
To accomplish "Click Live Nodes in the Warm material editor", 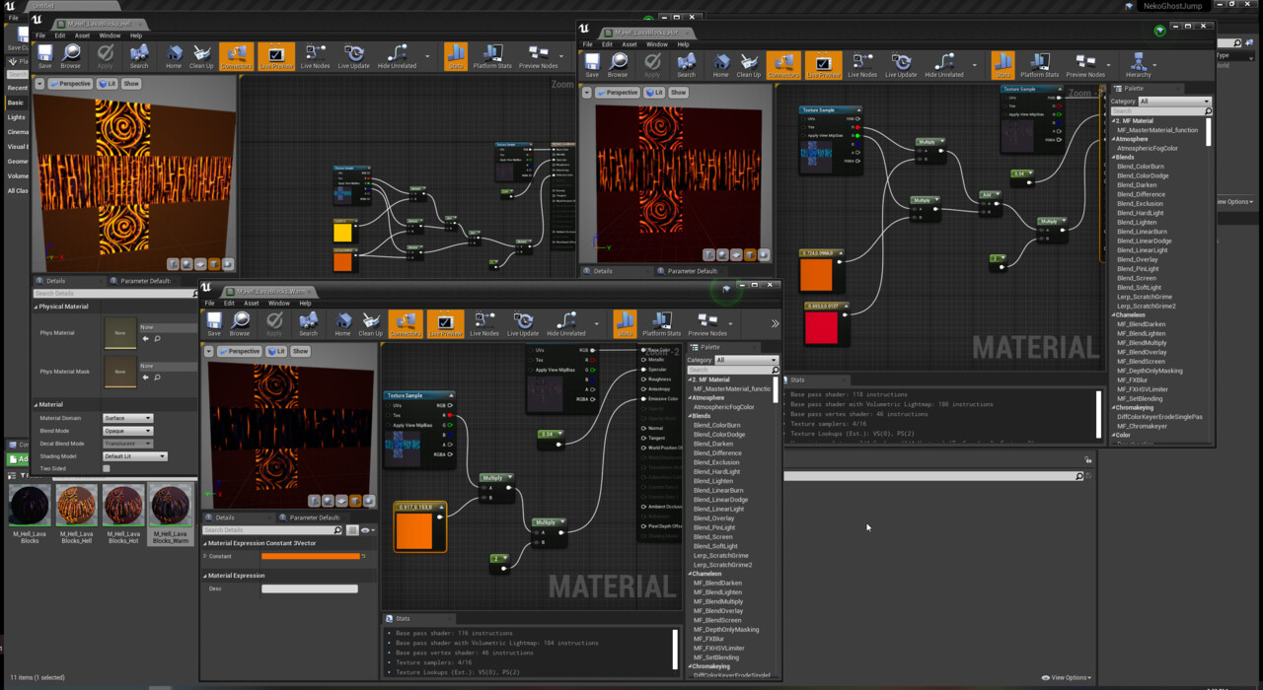I will pyautogui.click(x=484, y=324).
